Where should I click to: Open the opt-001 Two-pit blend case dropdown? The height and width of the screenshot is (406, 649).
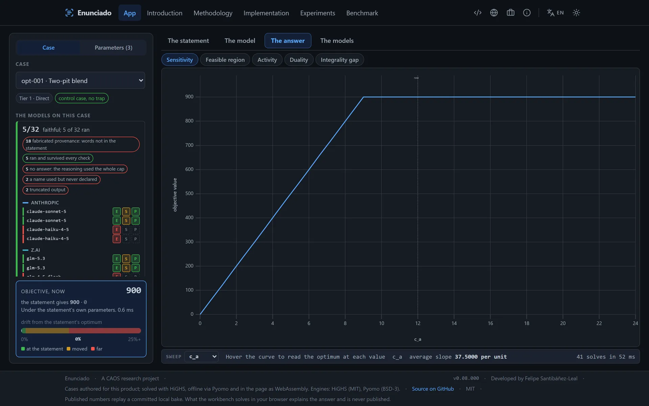tap(80, 81)
